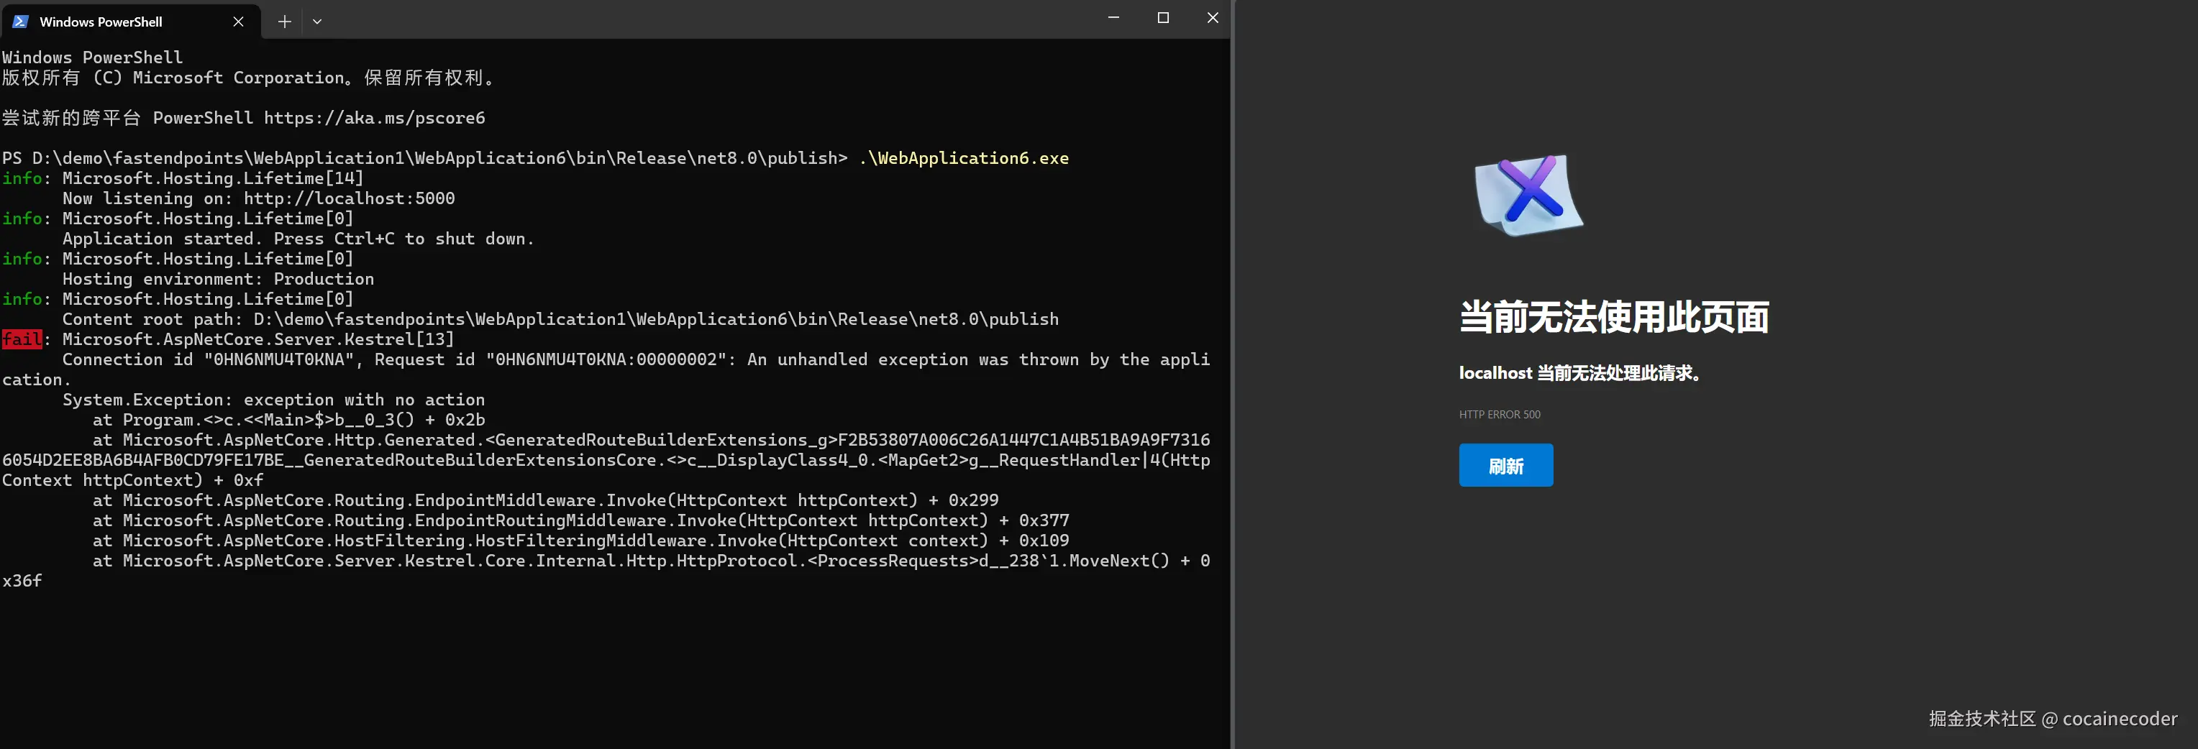This screenshot has height=749, width=2198.
Task: Click 'Microsoft.AspNetCore.Server.Kestrel[13]' log text
Action: [257, 339]
